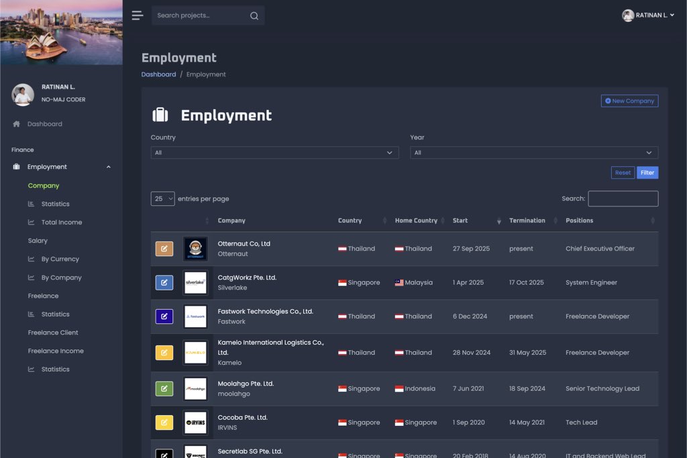
Task: Click the green edit icon for Moolahgo
Action: pos(164,388)
